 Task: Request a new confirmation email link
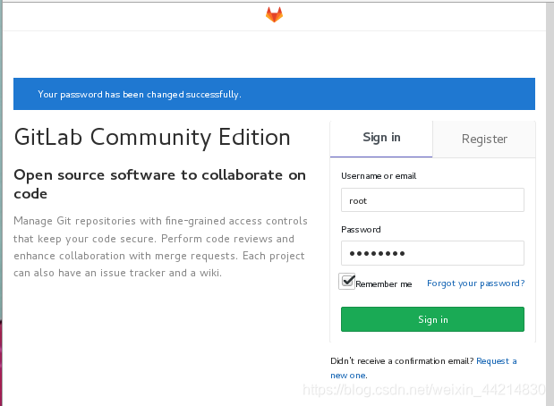click(423, 368)
